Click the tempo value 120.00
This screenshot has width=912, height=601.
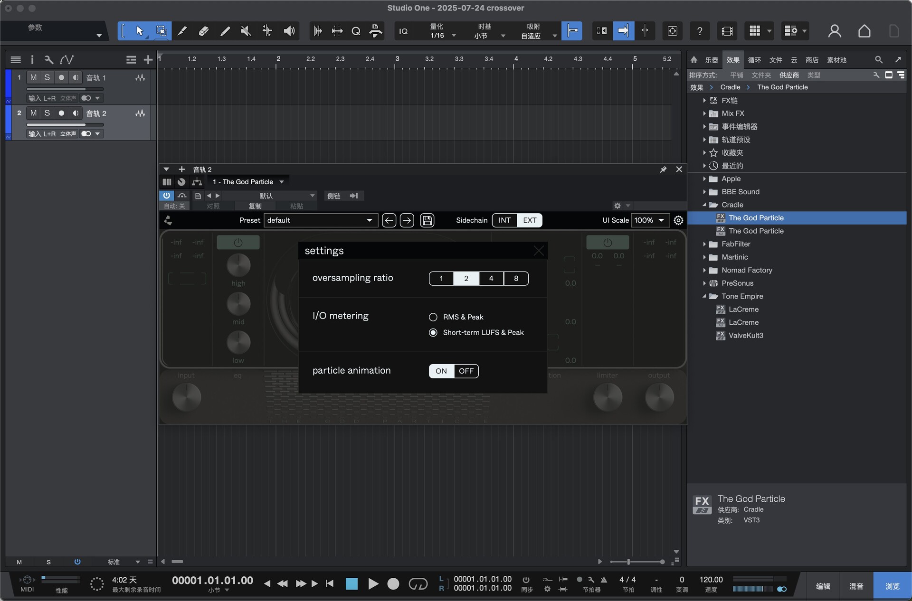point(711,580)
